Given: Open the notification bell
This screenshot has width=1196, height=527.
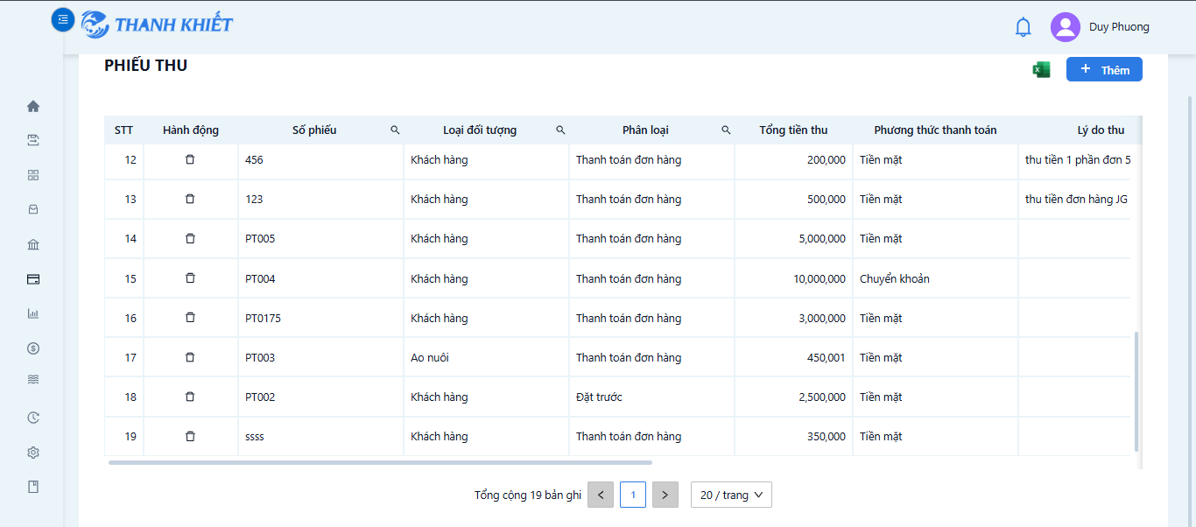Looking at the screenshot, I should click(1024, 27).
